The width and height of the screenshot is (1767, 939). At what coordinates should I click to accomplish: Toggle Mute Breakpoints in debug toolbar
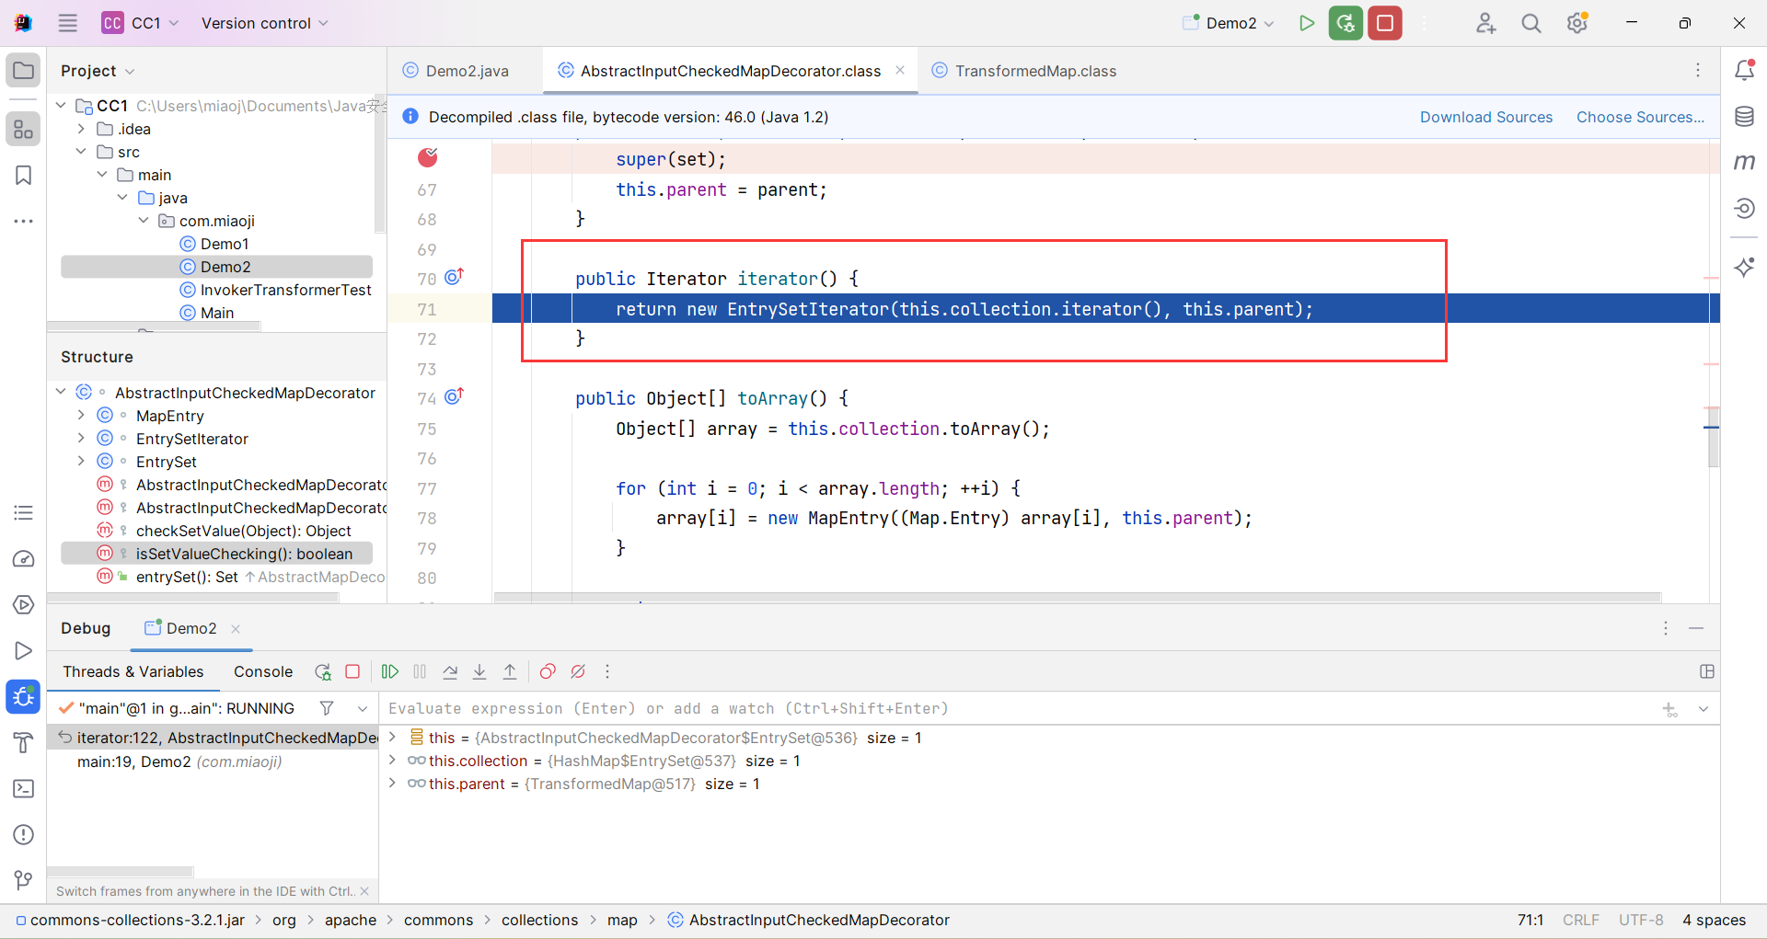coord(578,671)
